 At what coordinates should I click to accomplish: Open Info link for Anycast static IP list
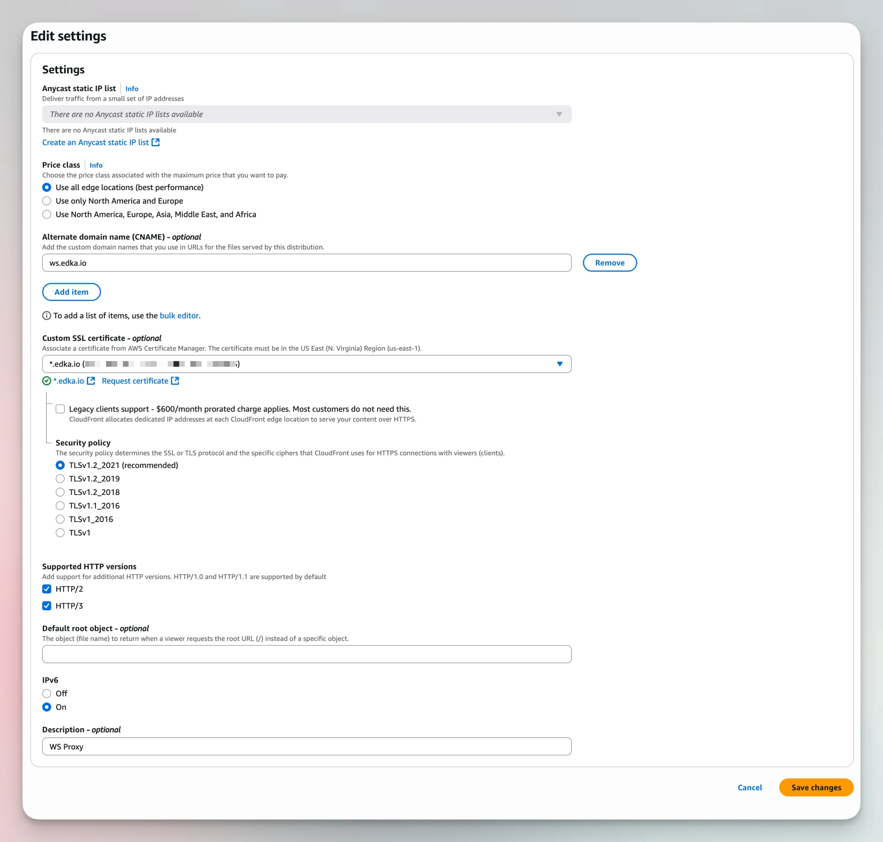(x=131, y=89)
